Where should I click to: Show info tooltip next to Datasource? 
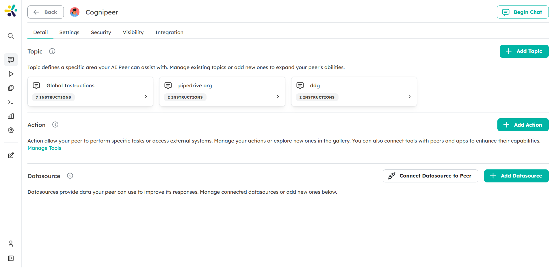point(70,176)
